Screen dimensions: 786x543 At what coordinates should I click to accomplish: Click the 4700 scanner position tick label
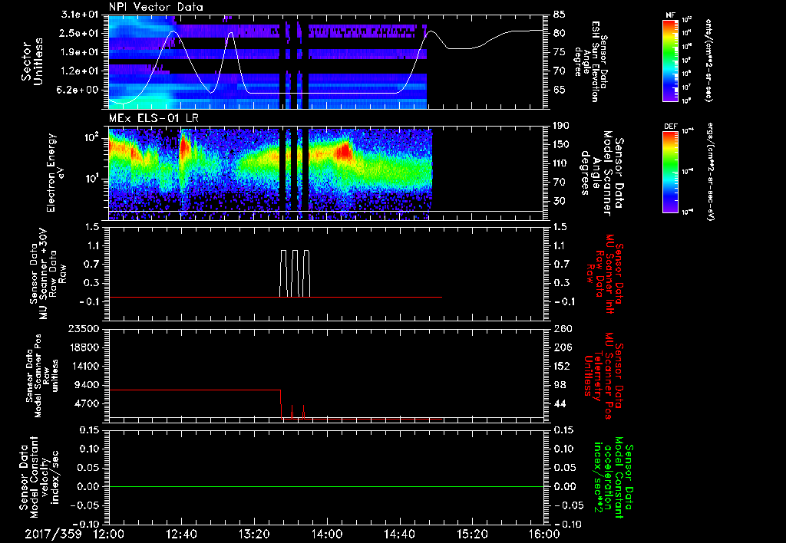tap(88, 403)
